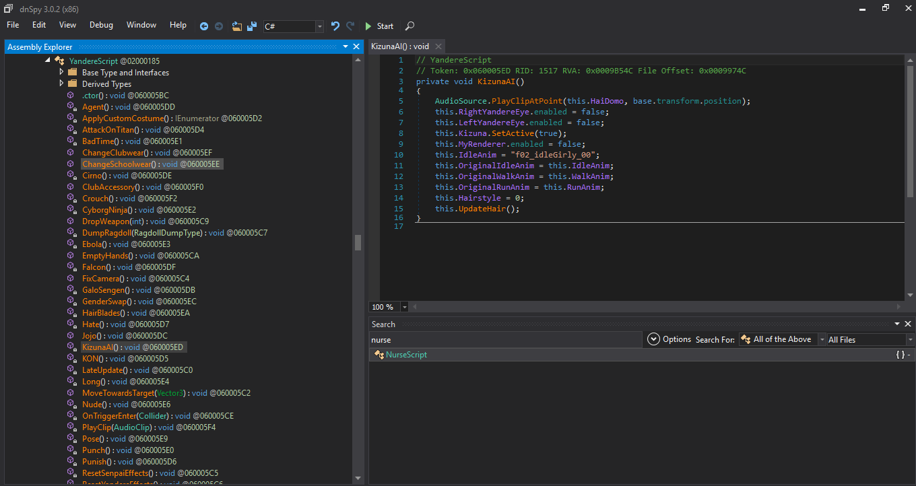Expand the Base Type and Interfaces node
Viewport: 916px width, 486px height.
[61, 72]
